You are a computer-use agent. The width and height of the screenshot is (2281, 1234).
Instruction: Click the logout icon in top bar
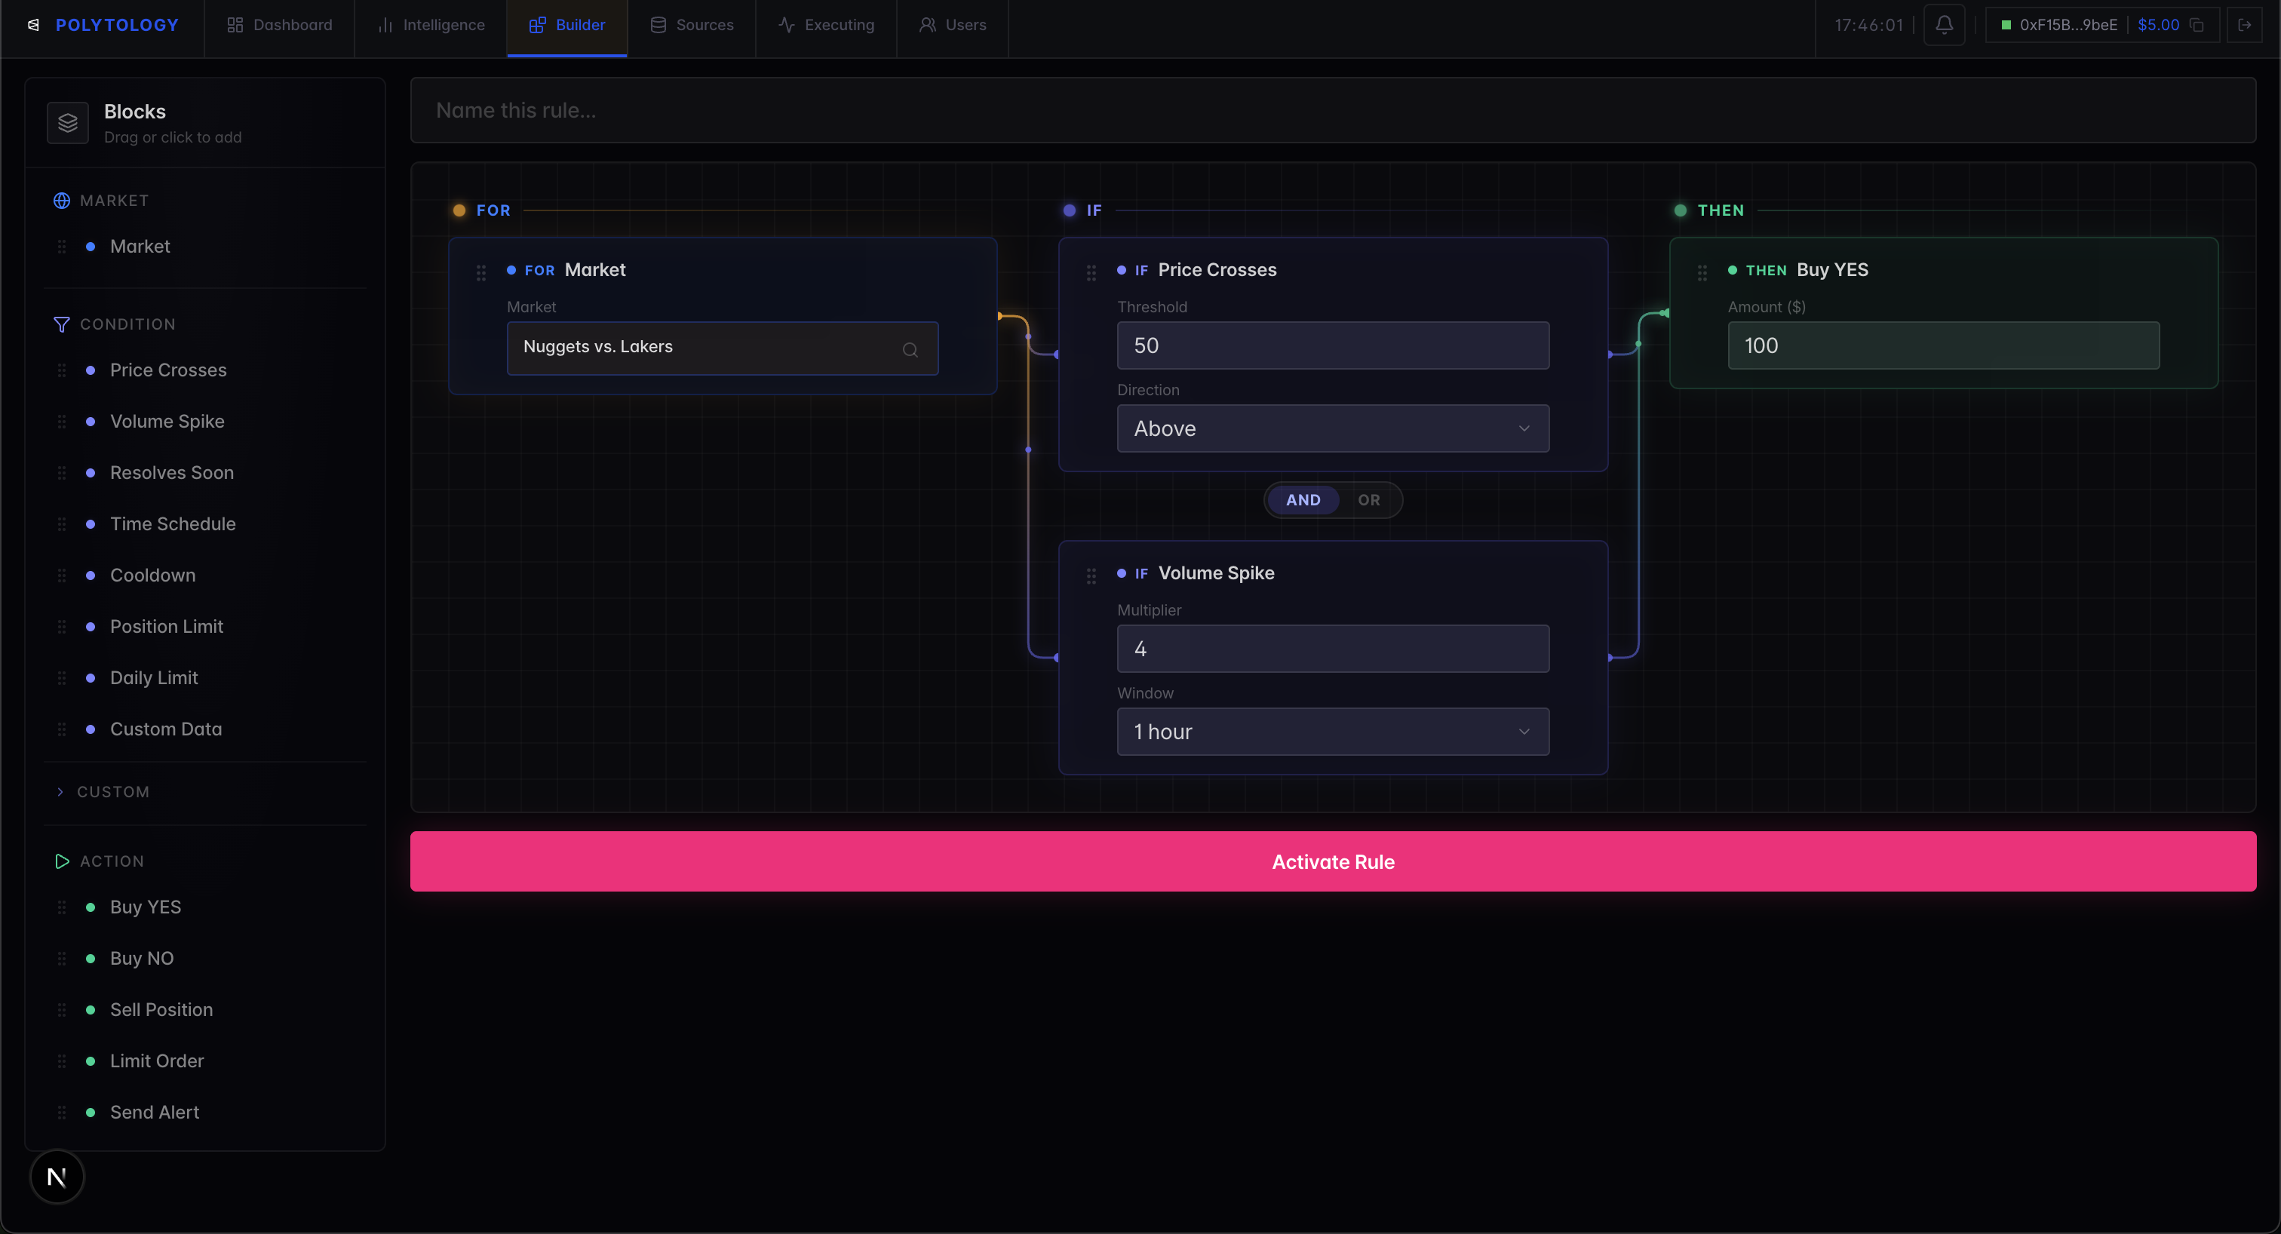pyautogui.click(x=2244, y=25)
